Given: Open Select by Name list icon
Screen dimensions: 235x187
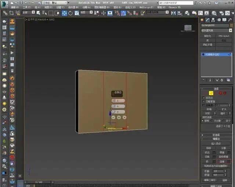Looking at the screenshot, I should coord(44,13).
